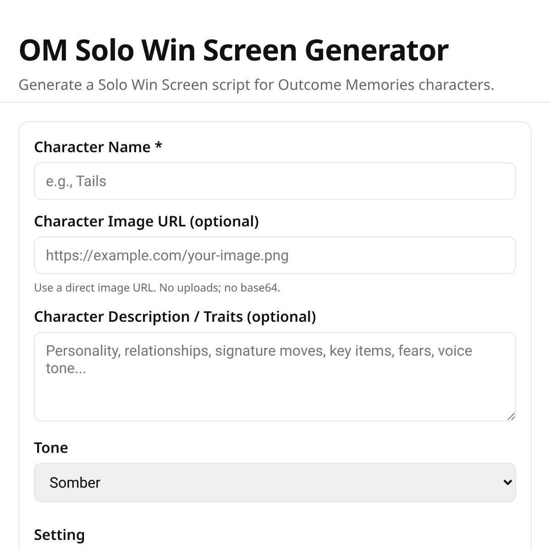This screenshot has height=550, width=550.
Task: Click the direct image URL hint text
Action: click(157, 288)
